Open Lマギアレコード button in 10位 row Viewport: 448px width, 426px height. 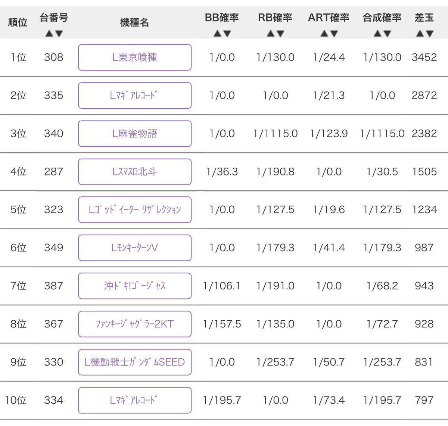coord(135,400)
